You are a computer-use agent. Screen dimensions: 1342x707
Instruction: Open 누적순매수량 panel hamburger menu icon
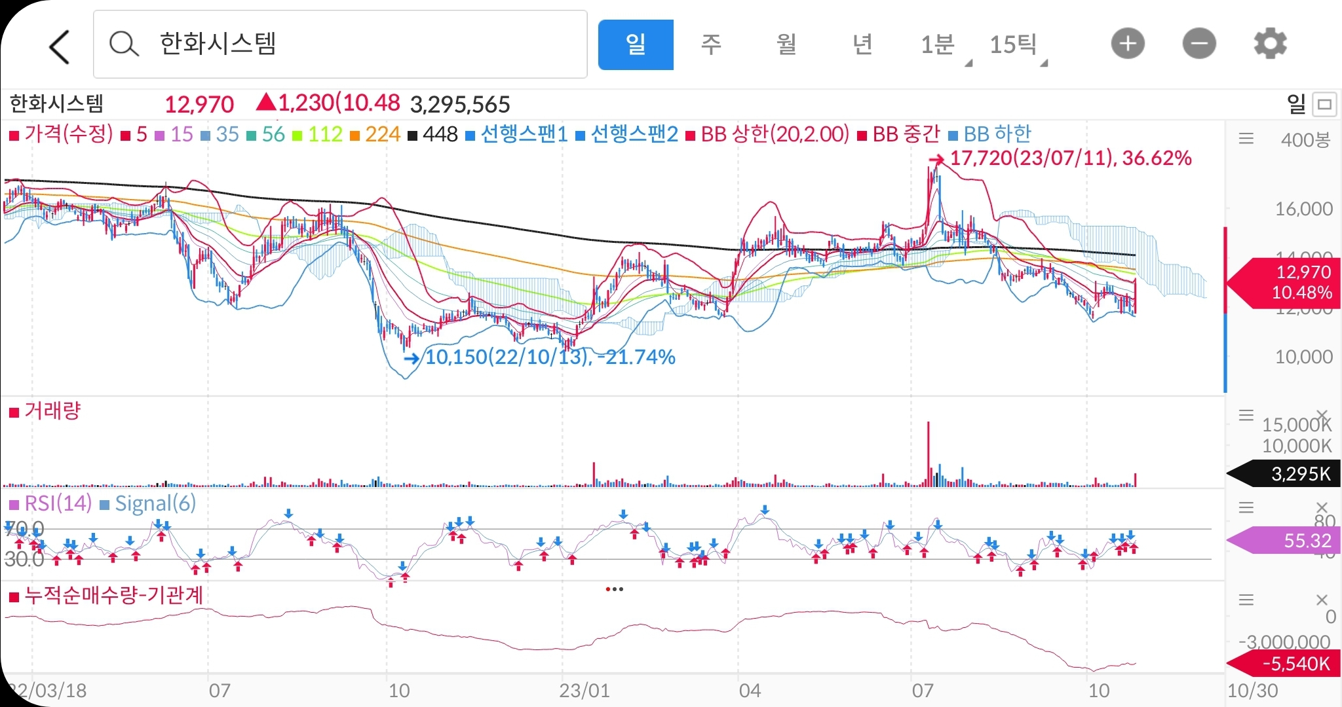[1246, 600]
